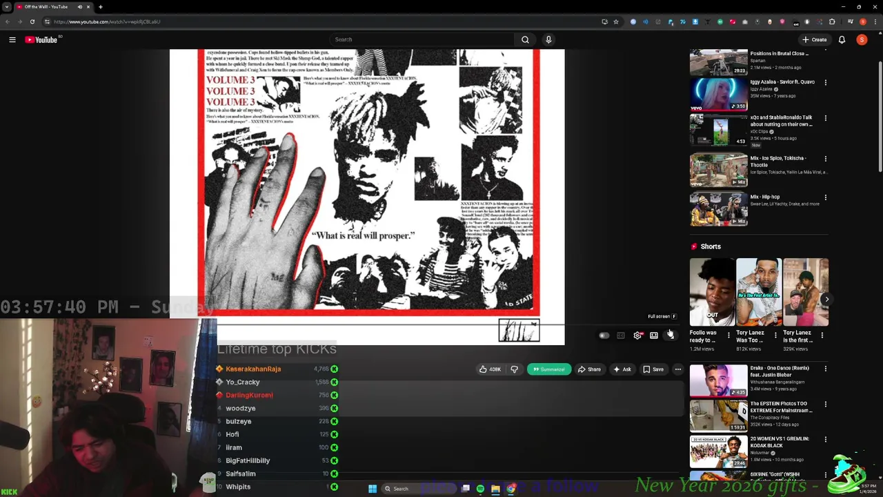Open the Chrome profile avatar

point(862,21)
